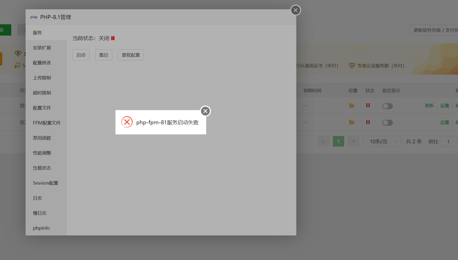Click the 首页显示 column header
Screen dimensions: 458x260
click(x=391, y=91)
